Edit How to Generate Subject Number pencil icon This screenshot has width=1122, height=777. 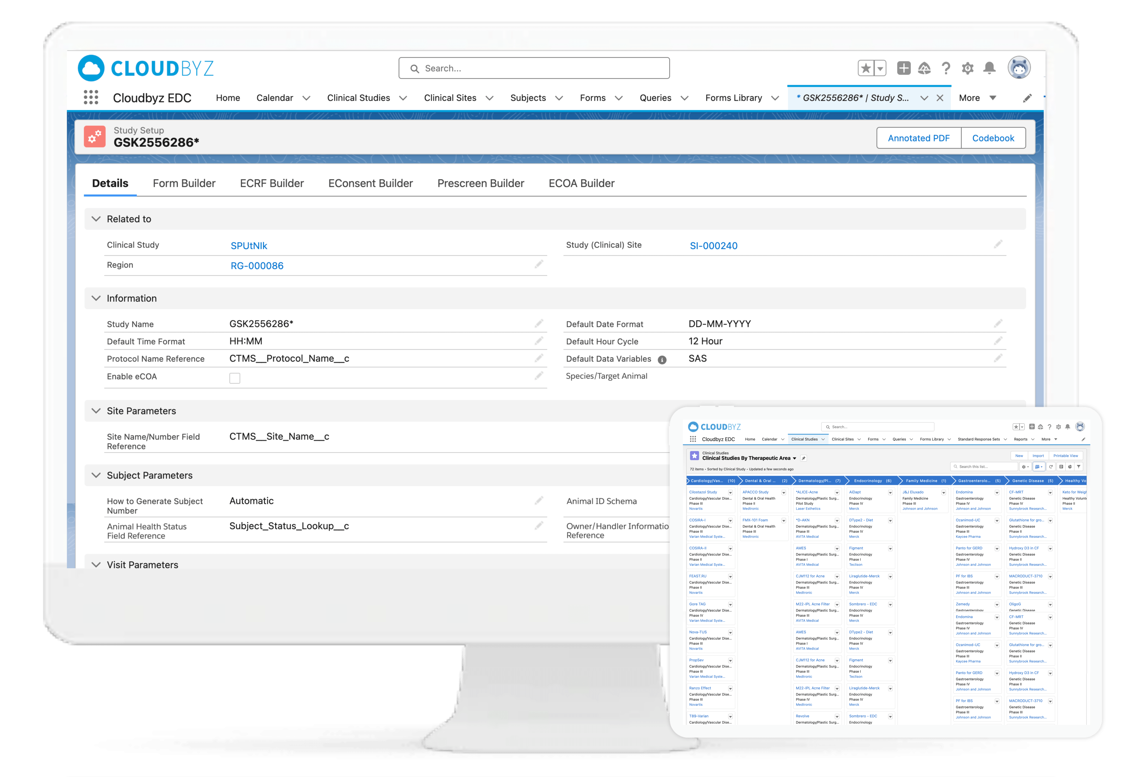(539, 500)
